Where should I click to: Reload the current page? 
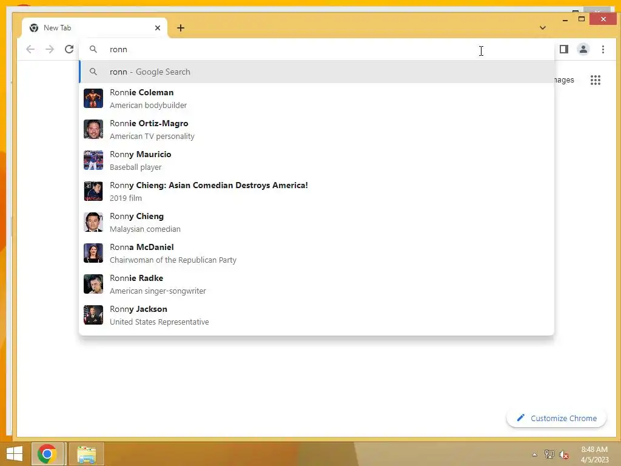point(69,49)
